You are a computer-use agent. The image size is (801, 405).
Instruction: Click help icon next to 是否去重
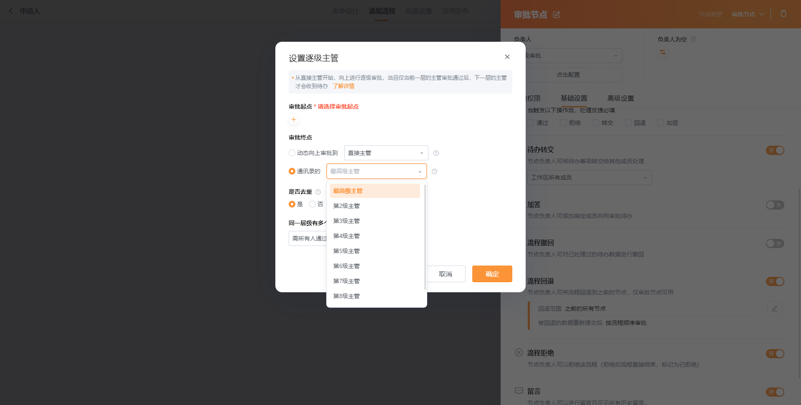tap(318, 192)
